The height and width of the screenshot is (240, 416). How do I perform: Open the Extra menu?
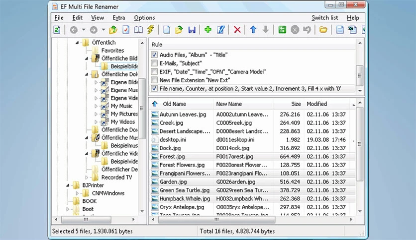(118, 18)
